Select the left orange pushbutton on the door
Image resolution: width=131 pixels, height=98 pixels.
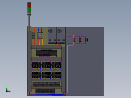click(74, 40)
